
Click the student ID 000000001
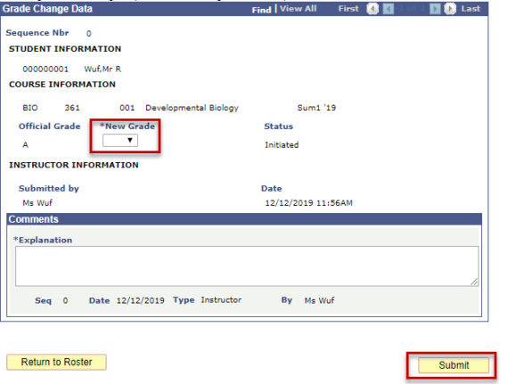(45, 69)
